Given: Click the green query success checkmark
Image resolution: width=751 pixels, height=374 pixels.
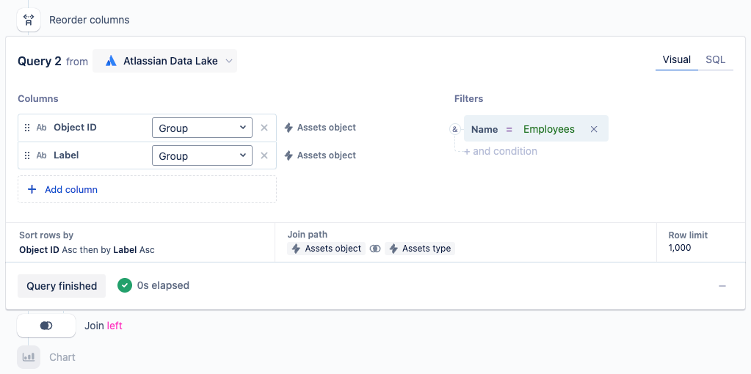Looking at the screenshot, I should coord(125,285).
